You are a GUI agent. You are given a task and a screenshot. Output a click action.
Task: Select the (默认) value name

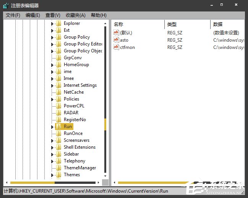coord(126,33)
